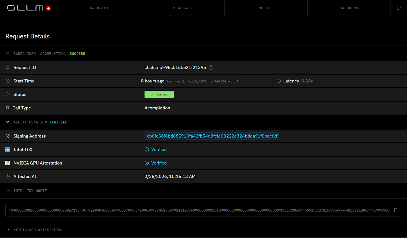Open the Dashboard tab
The image size is (407, 238).
349,8
